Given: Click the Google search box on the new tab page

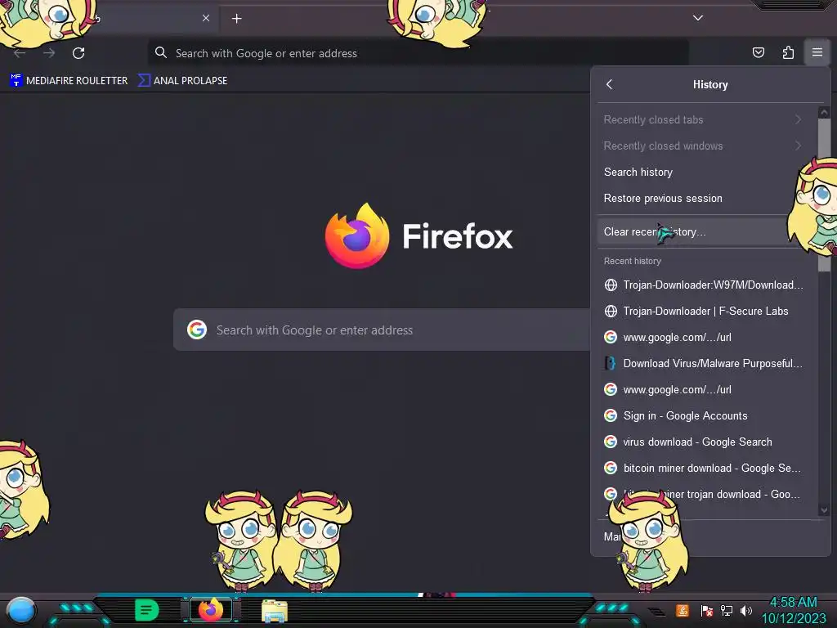Looking at the screenshot, I should (382, 330).
